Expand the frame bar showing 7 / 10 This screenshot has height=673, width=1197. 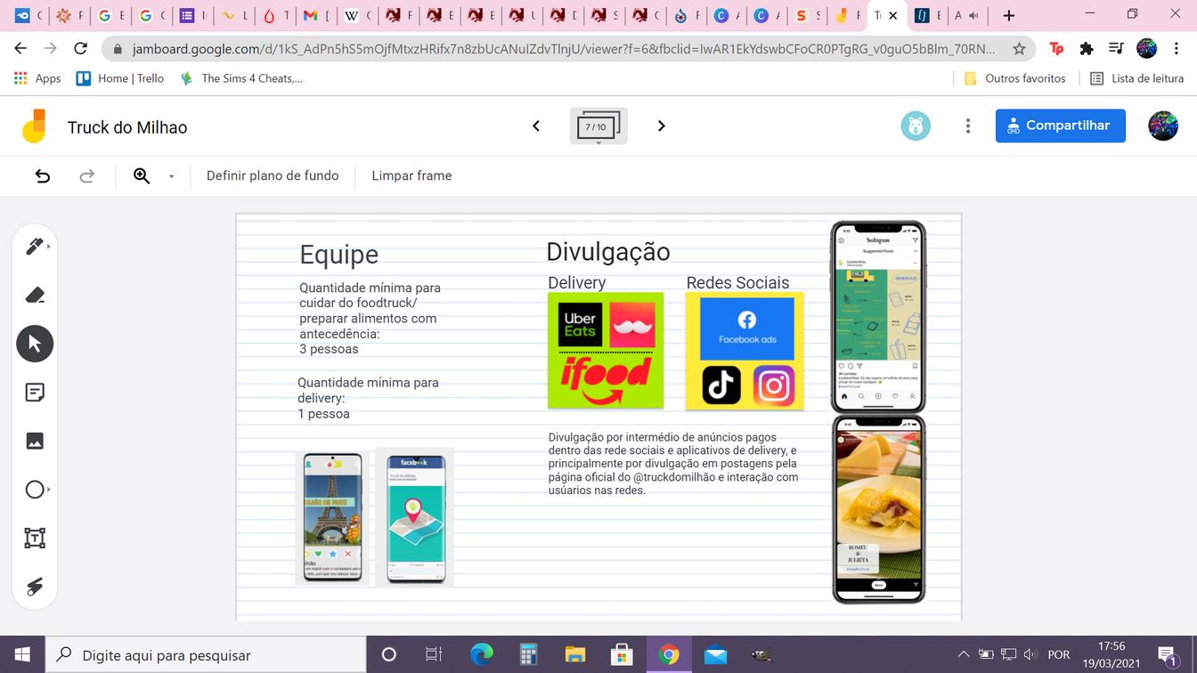coord(598,126)
